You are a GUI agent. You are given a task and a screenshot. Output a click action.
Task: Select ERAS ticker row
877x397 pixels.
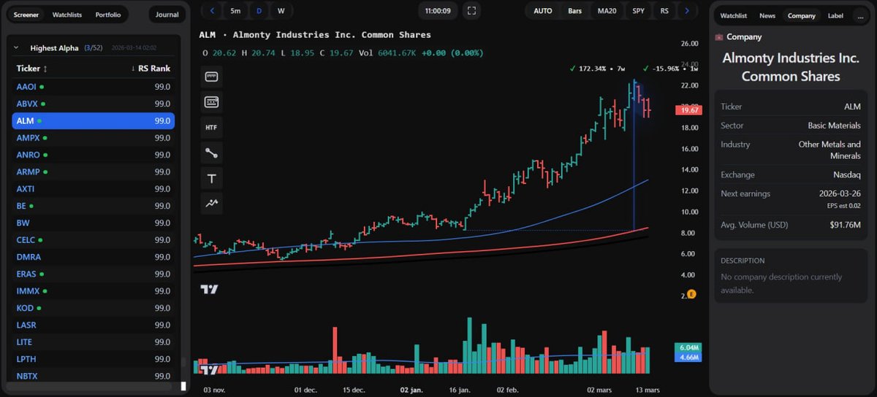[94, 274]
